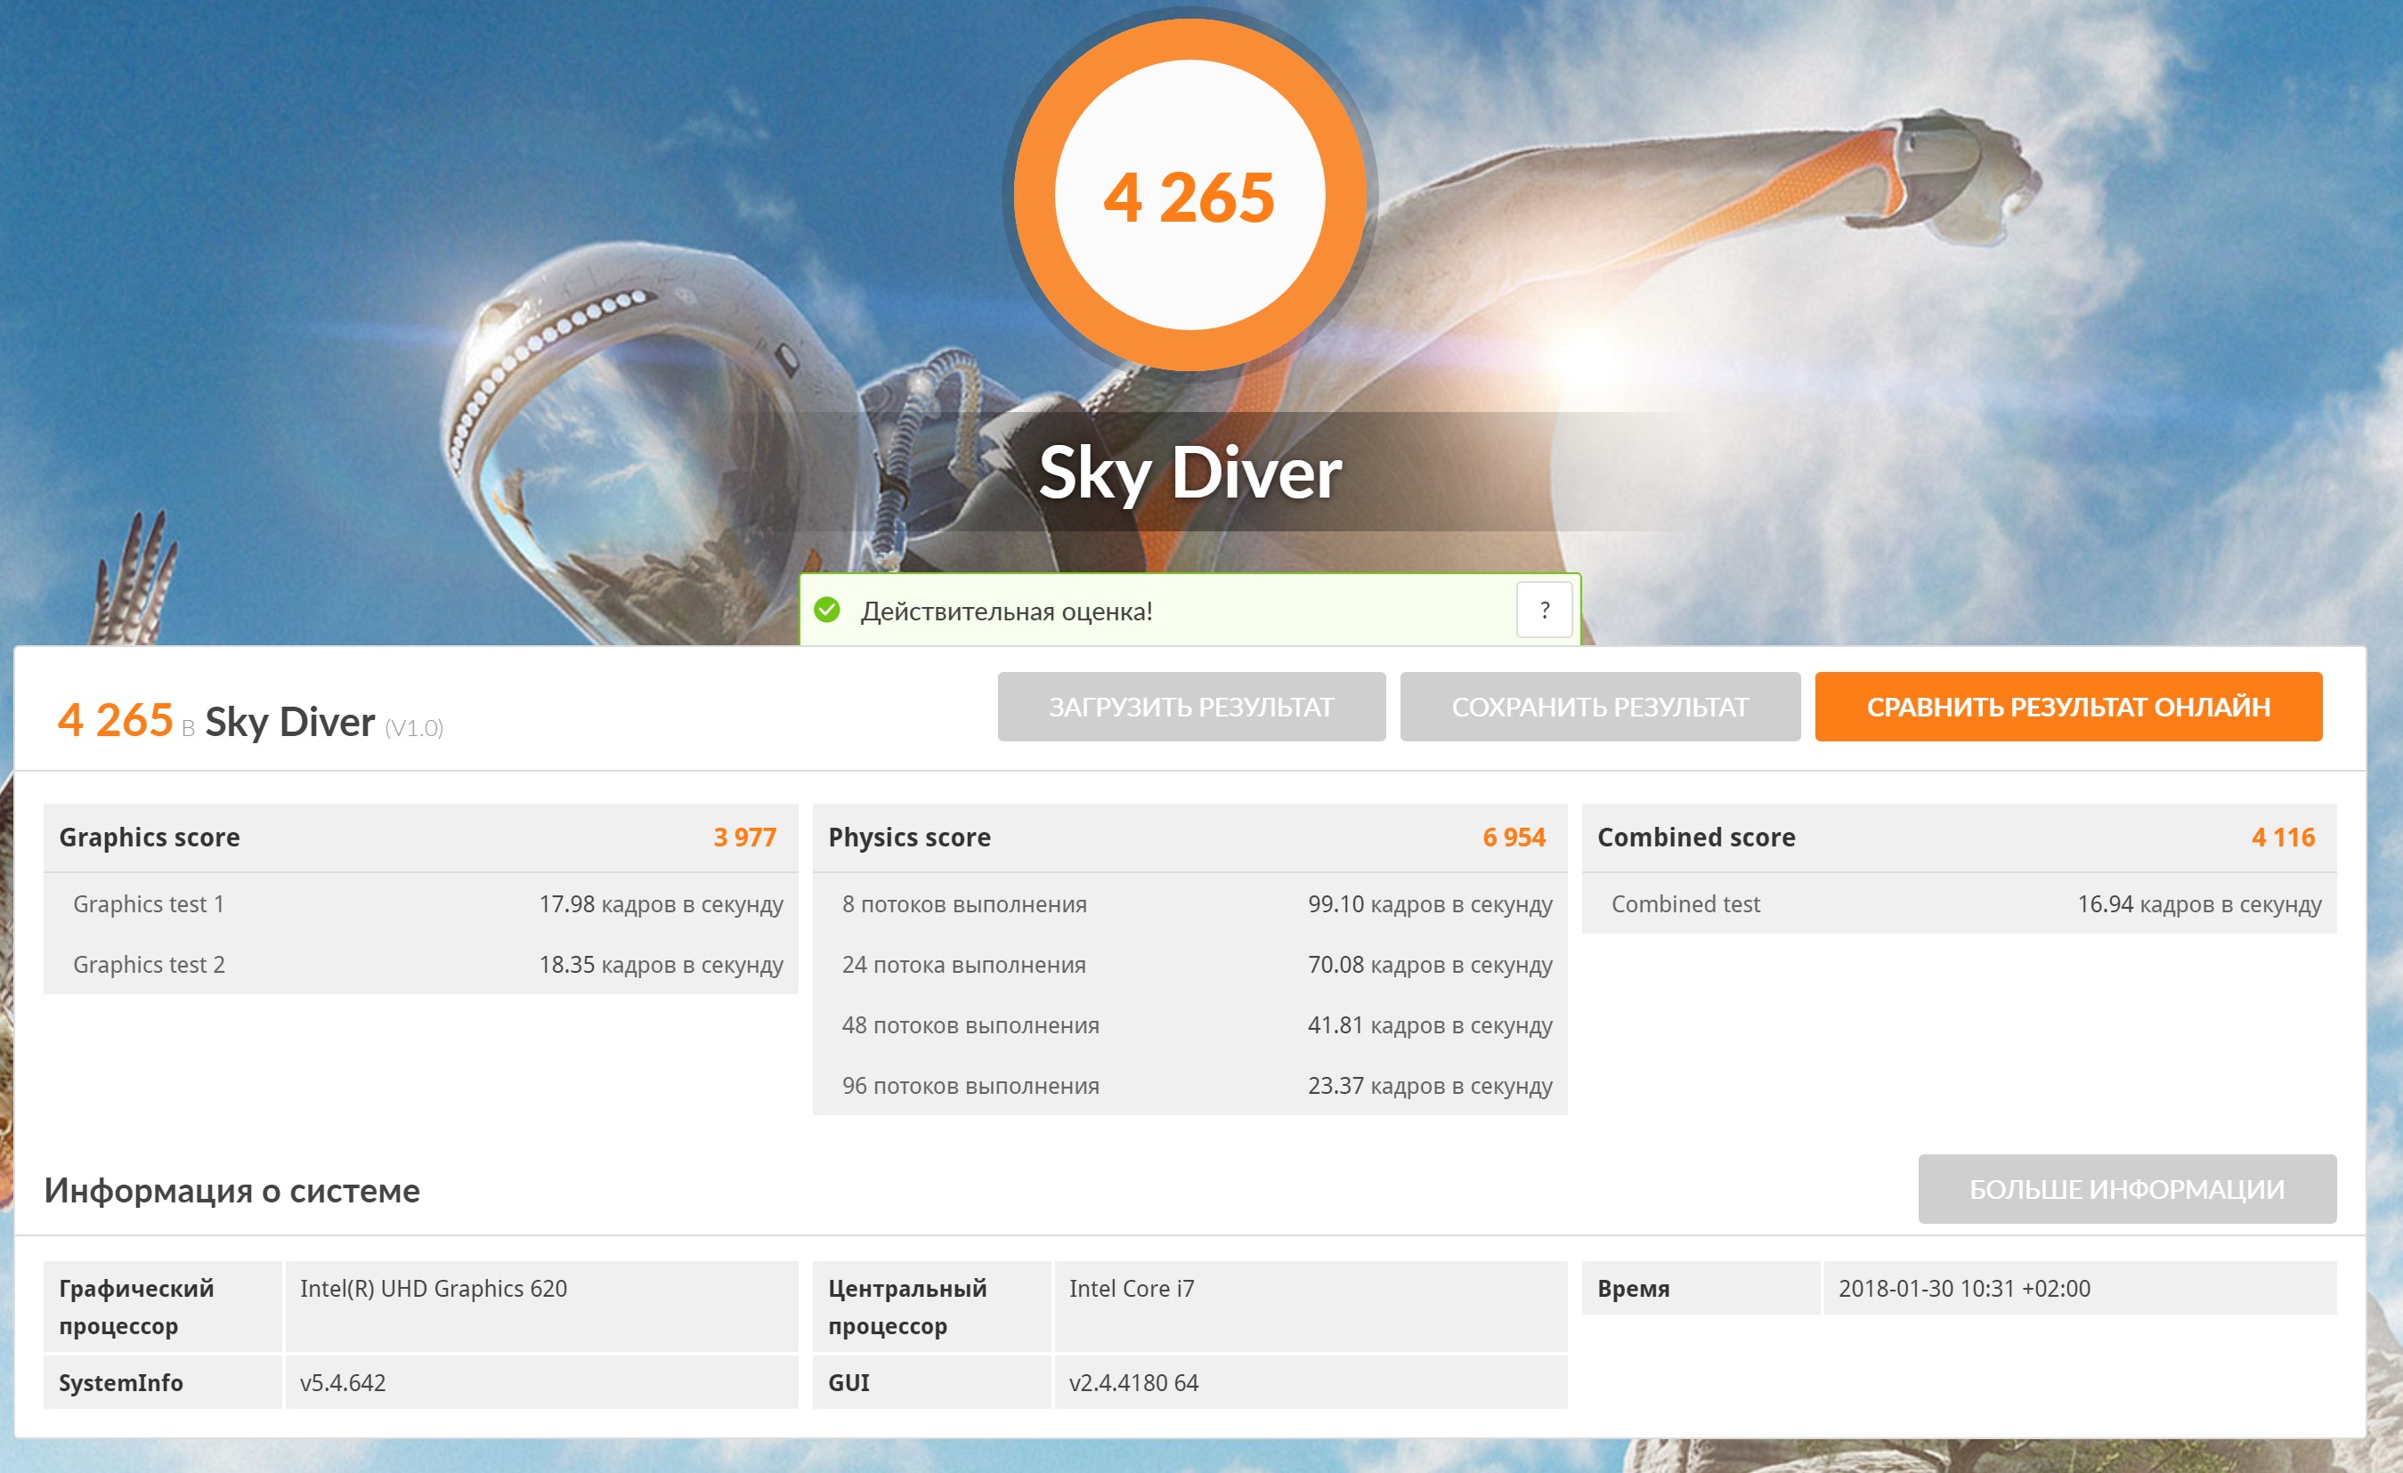Click the green valid score checkmark icon

827,611
